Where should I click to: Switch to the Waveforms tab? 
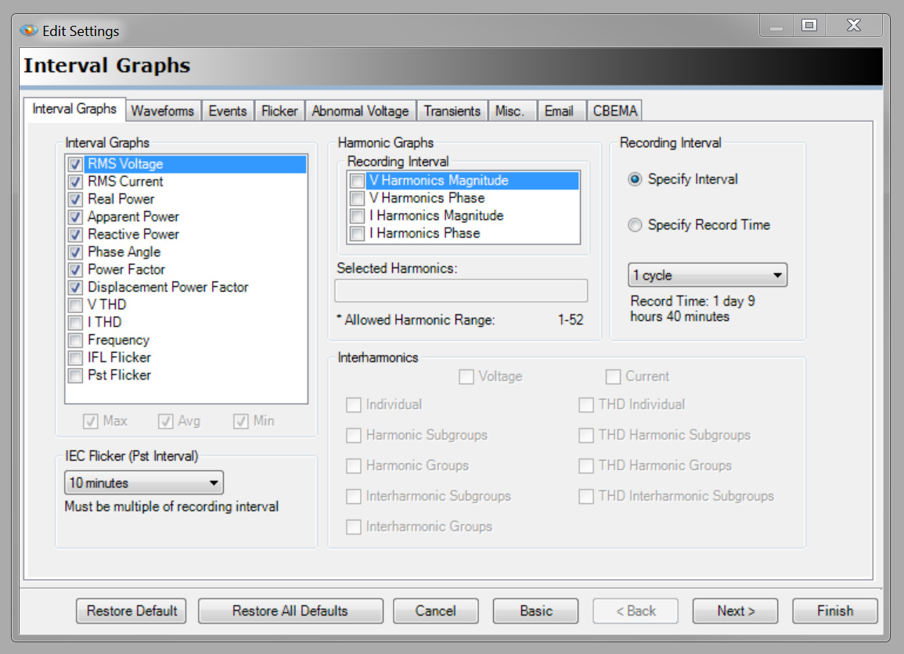(163, 110)
